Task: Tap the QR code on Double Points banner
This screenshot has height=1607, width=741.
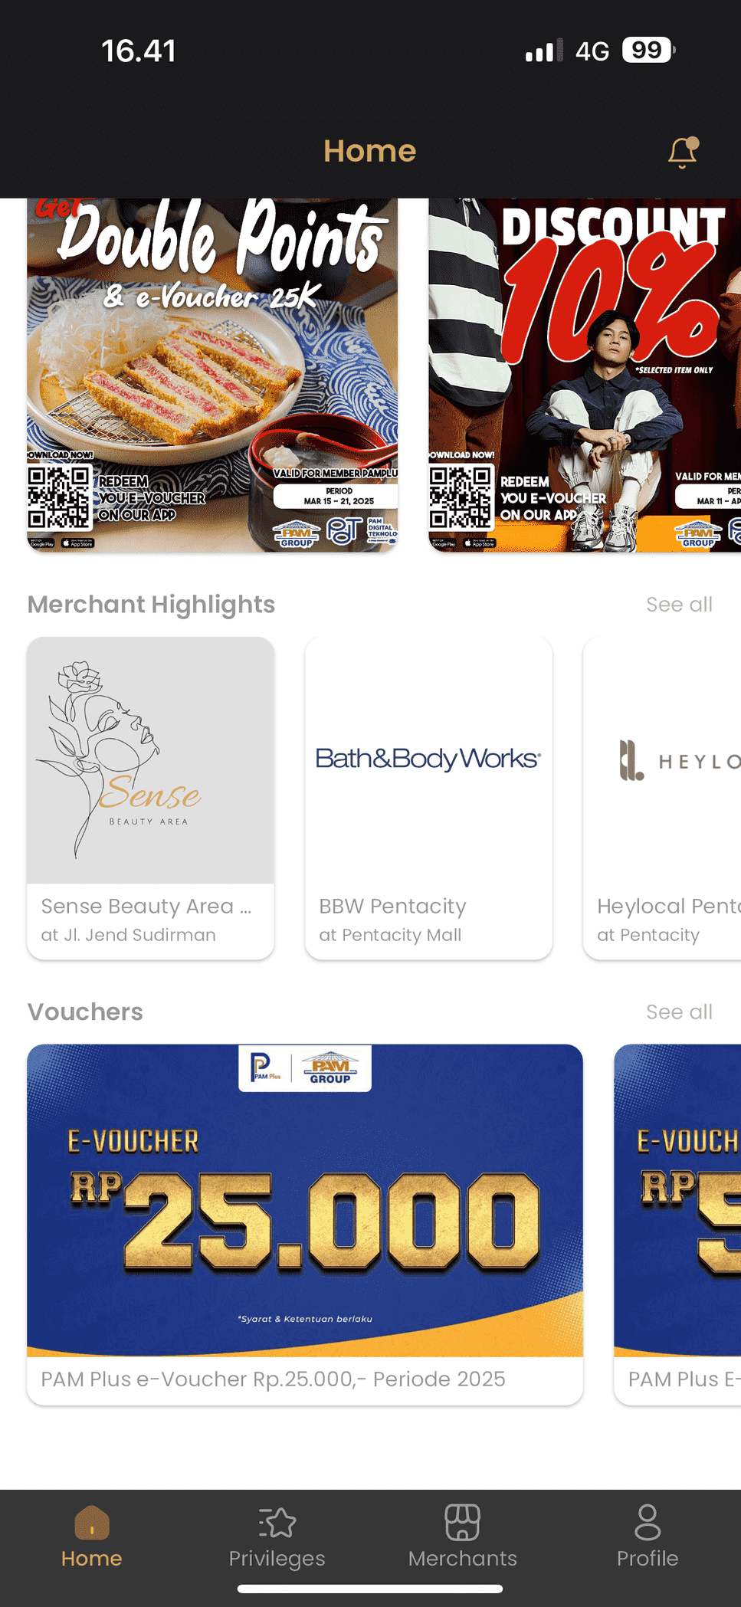Action: 59,497
